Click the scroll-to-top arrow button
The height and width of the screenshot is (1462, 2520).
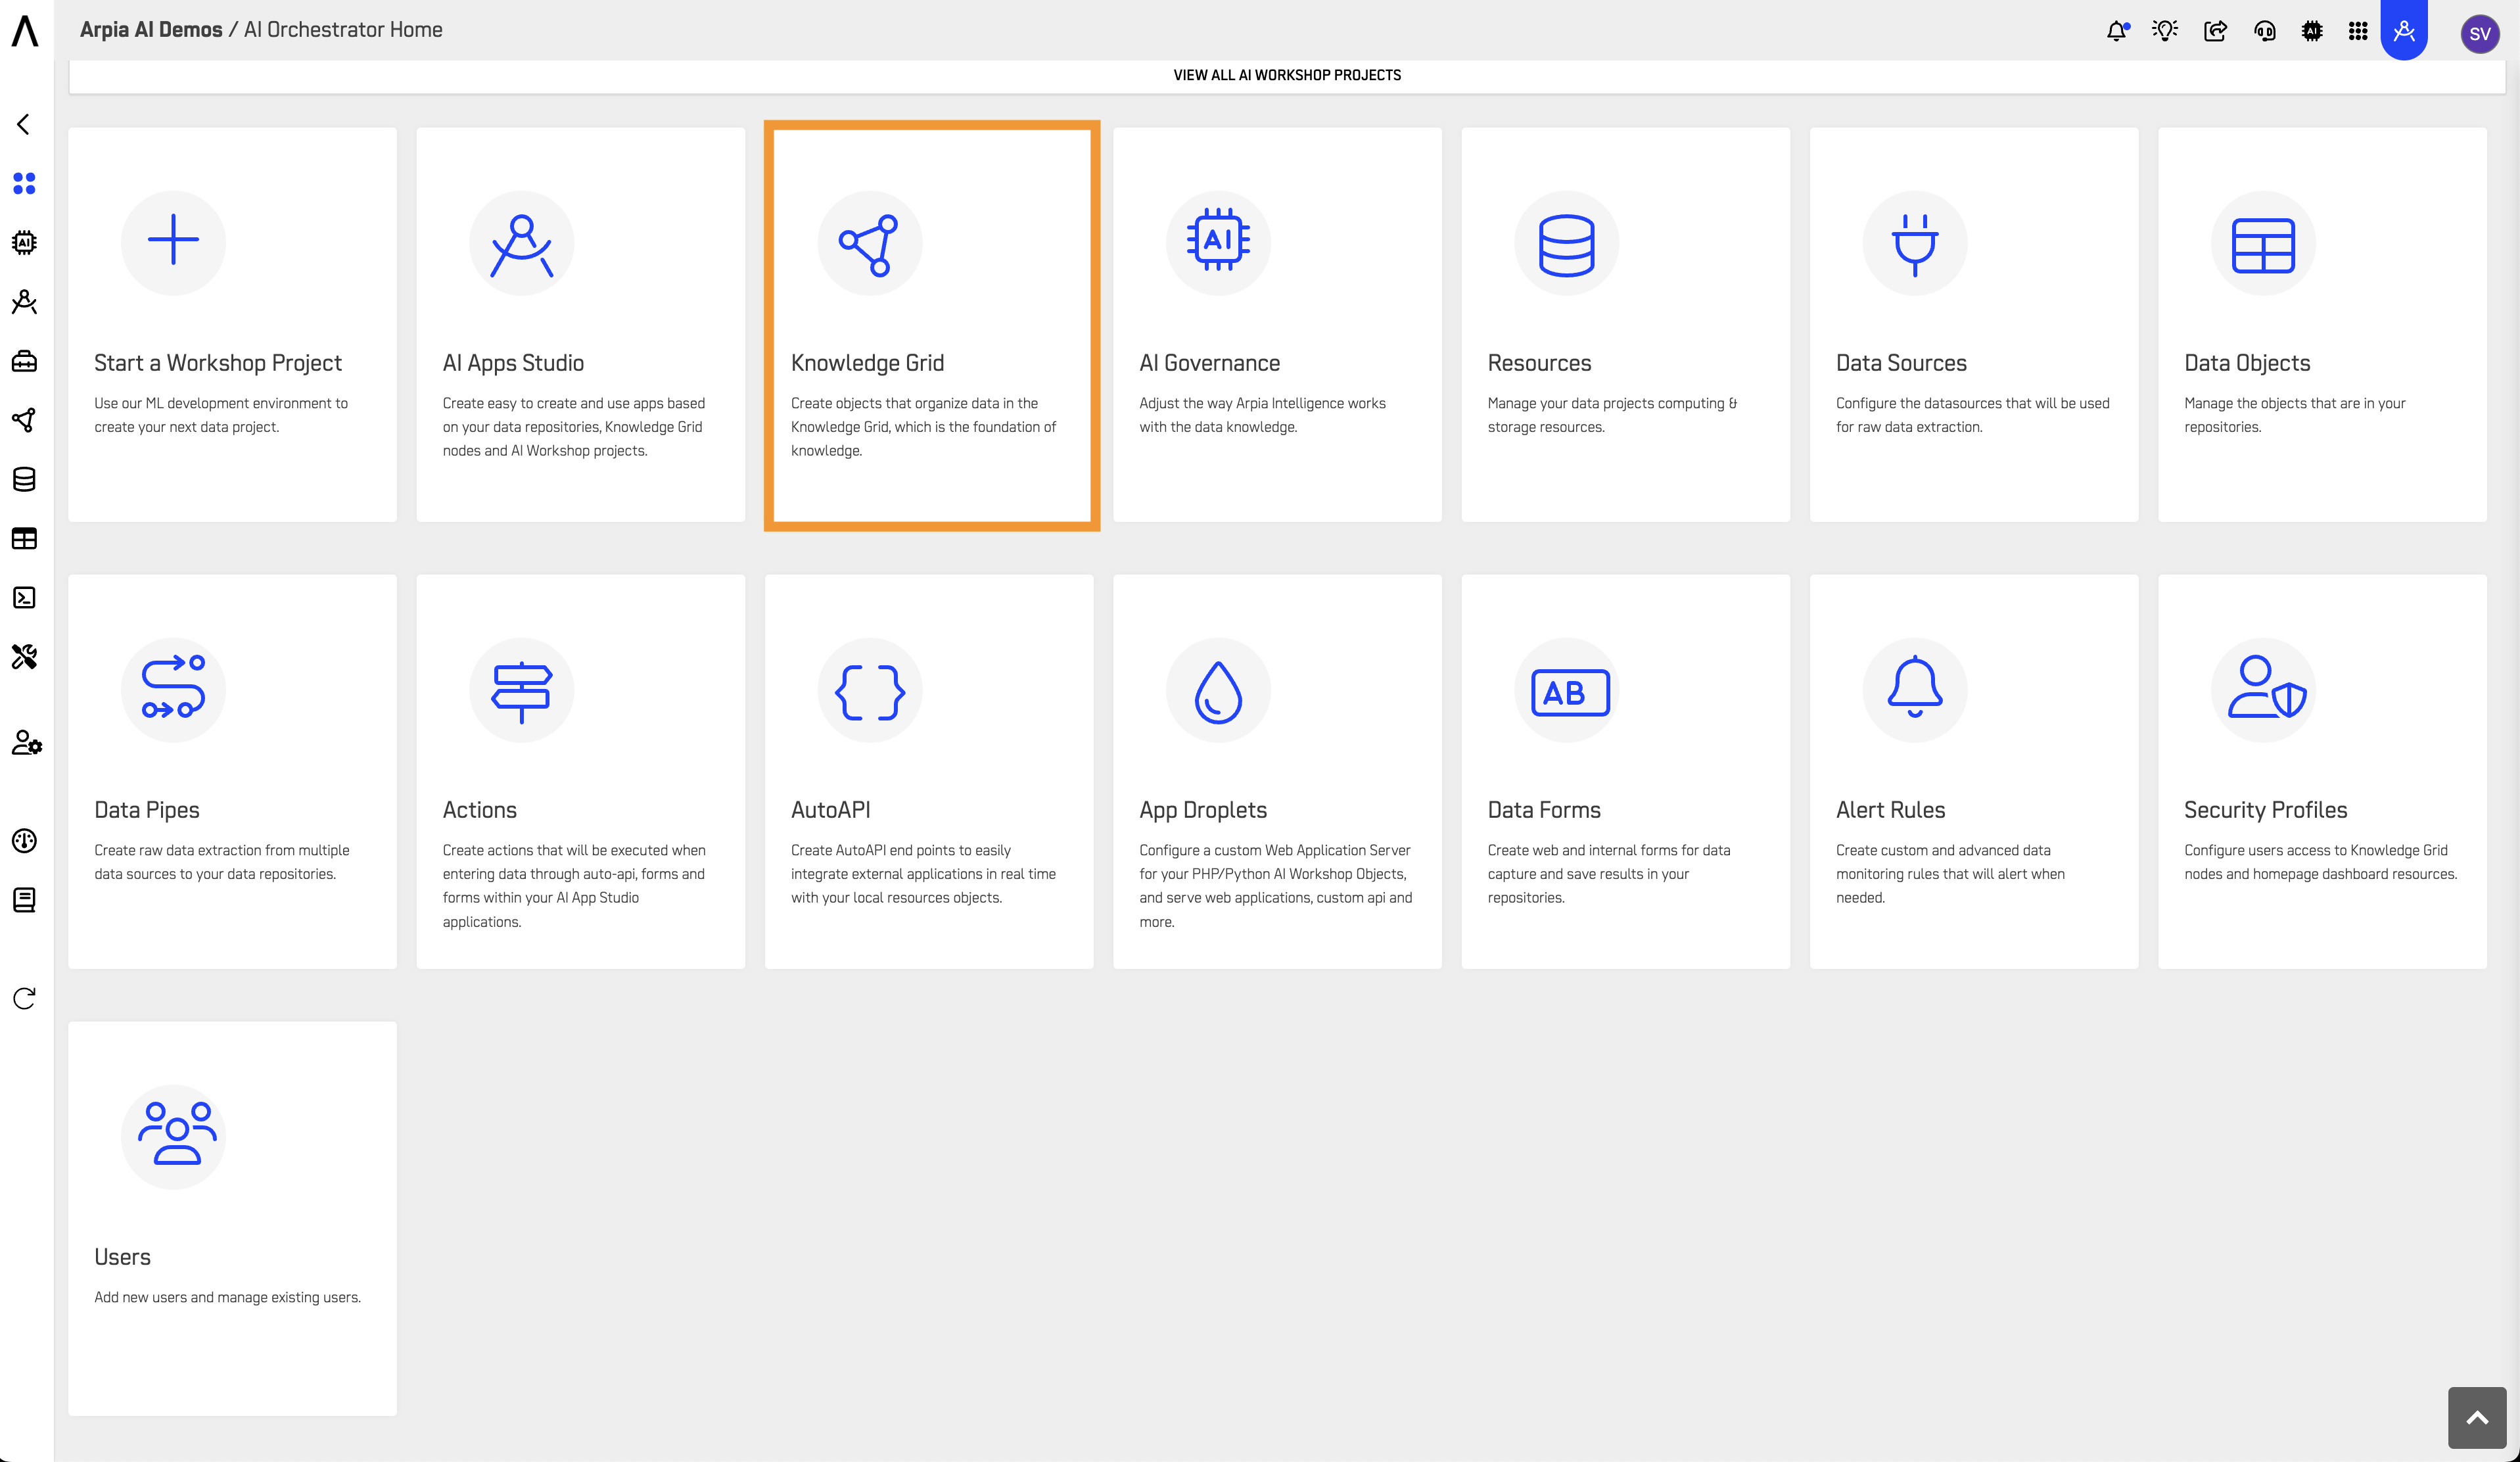[x=2476, y=1417]
